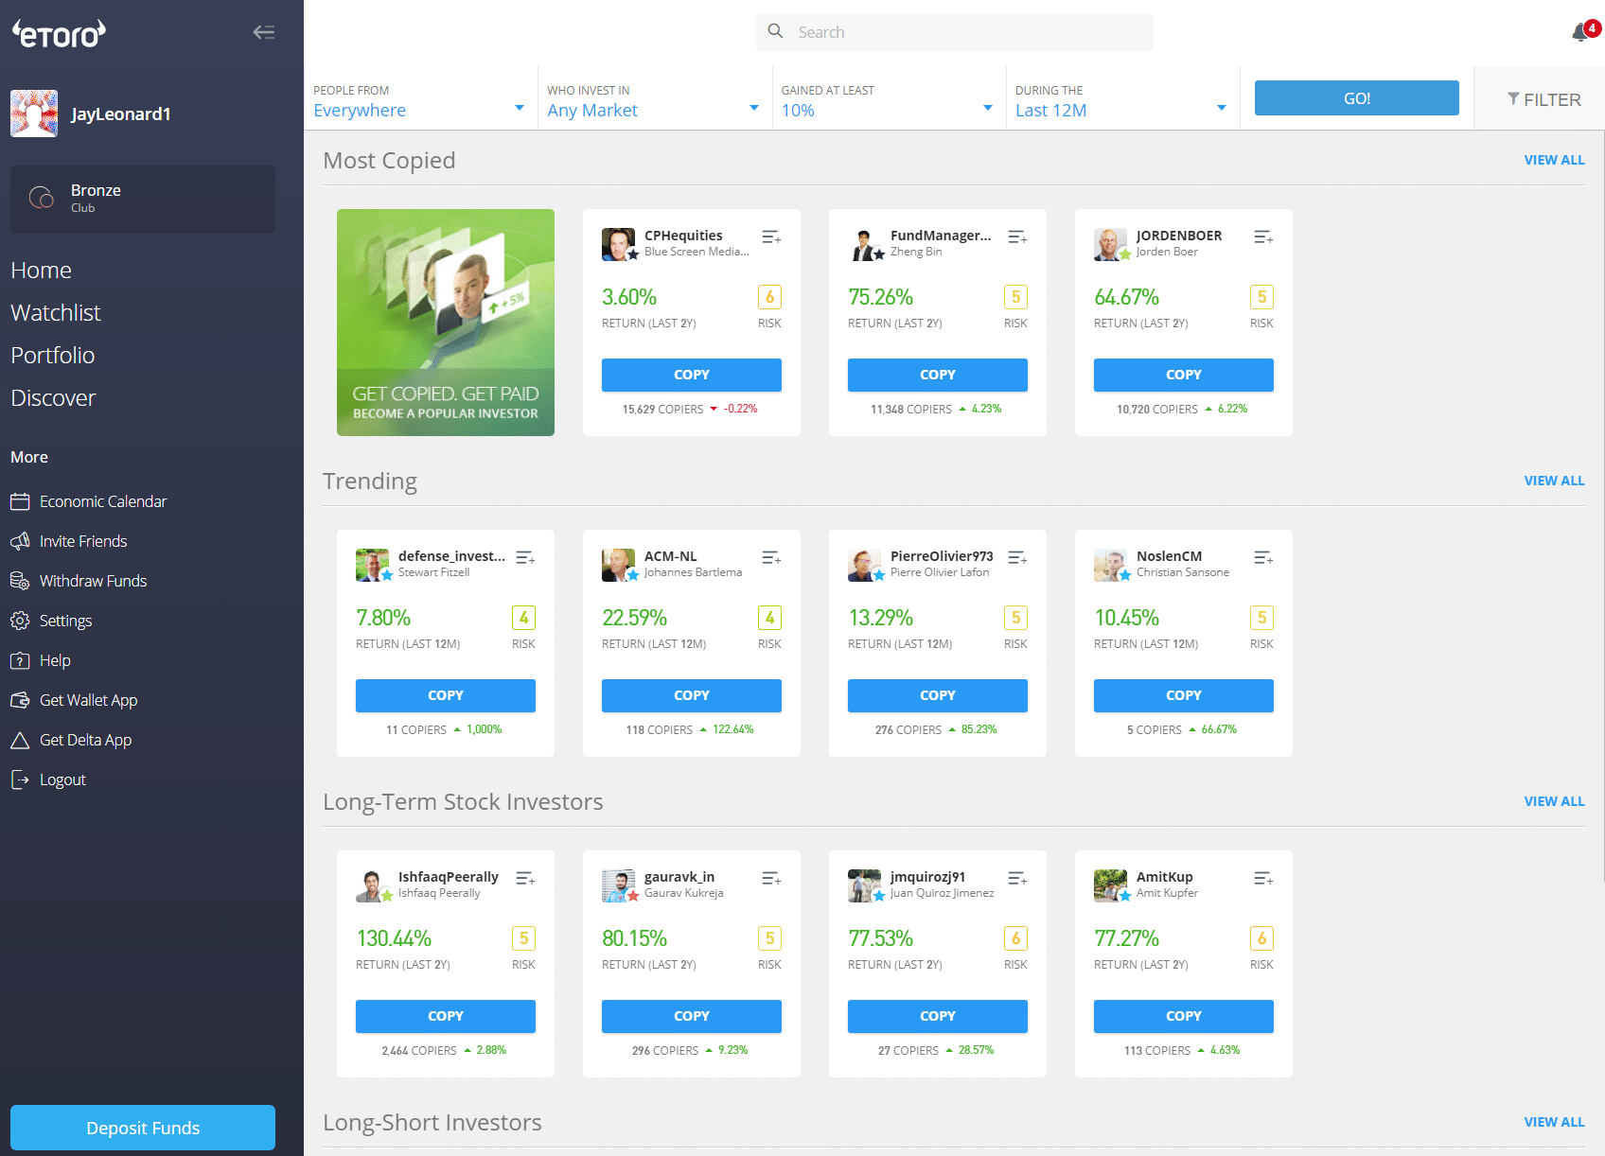Add jmquirozj91 to watchlist via list icon
This screenshot has width=1605, height=1156.
coord(1017,878)
